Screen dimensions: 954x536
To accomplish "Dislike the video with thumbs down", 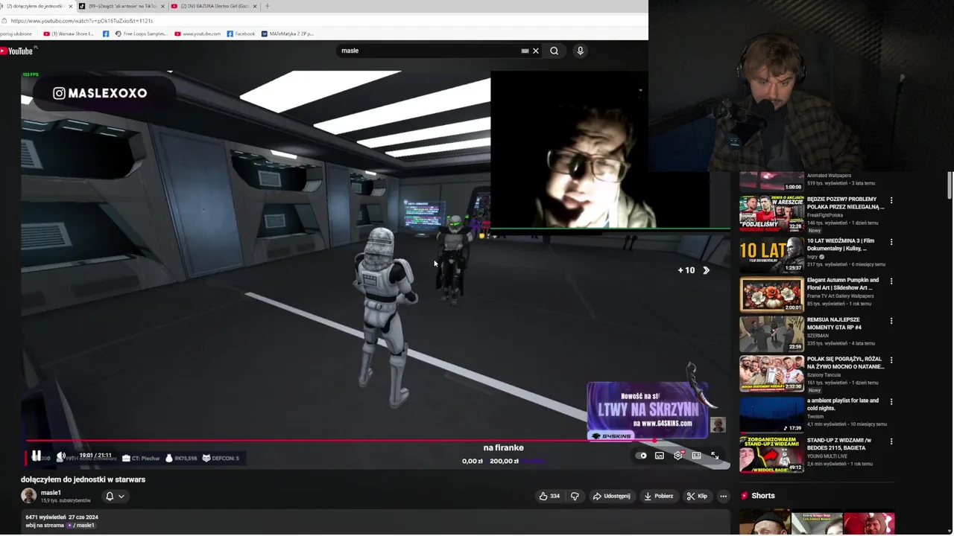I will tap(575, 496).
